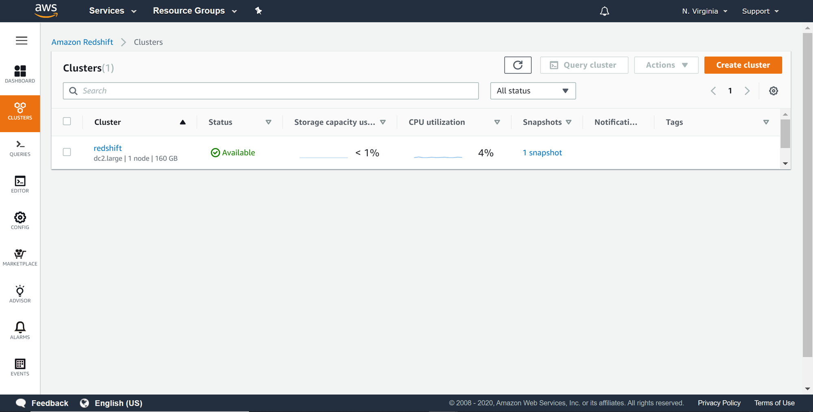Sort by Storage capacity used column
Image resolution: width=813 pixels, height=412 pixels.
(x=383, y=122)
